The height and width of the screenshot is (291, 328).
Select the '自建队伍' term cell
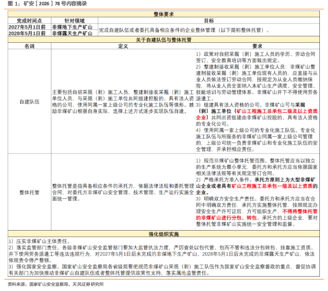tap(29, 102)
